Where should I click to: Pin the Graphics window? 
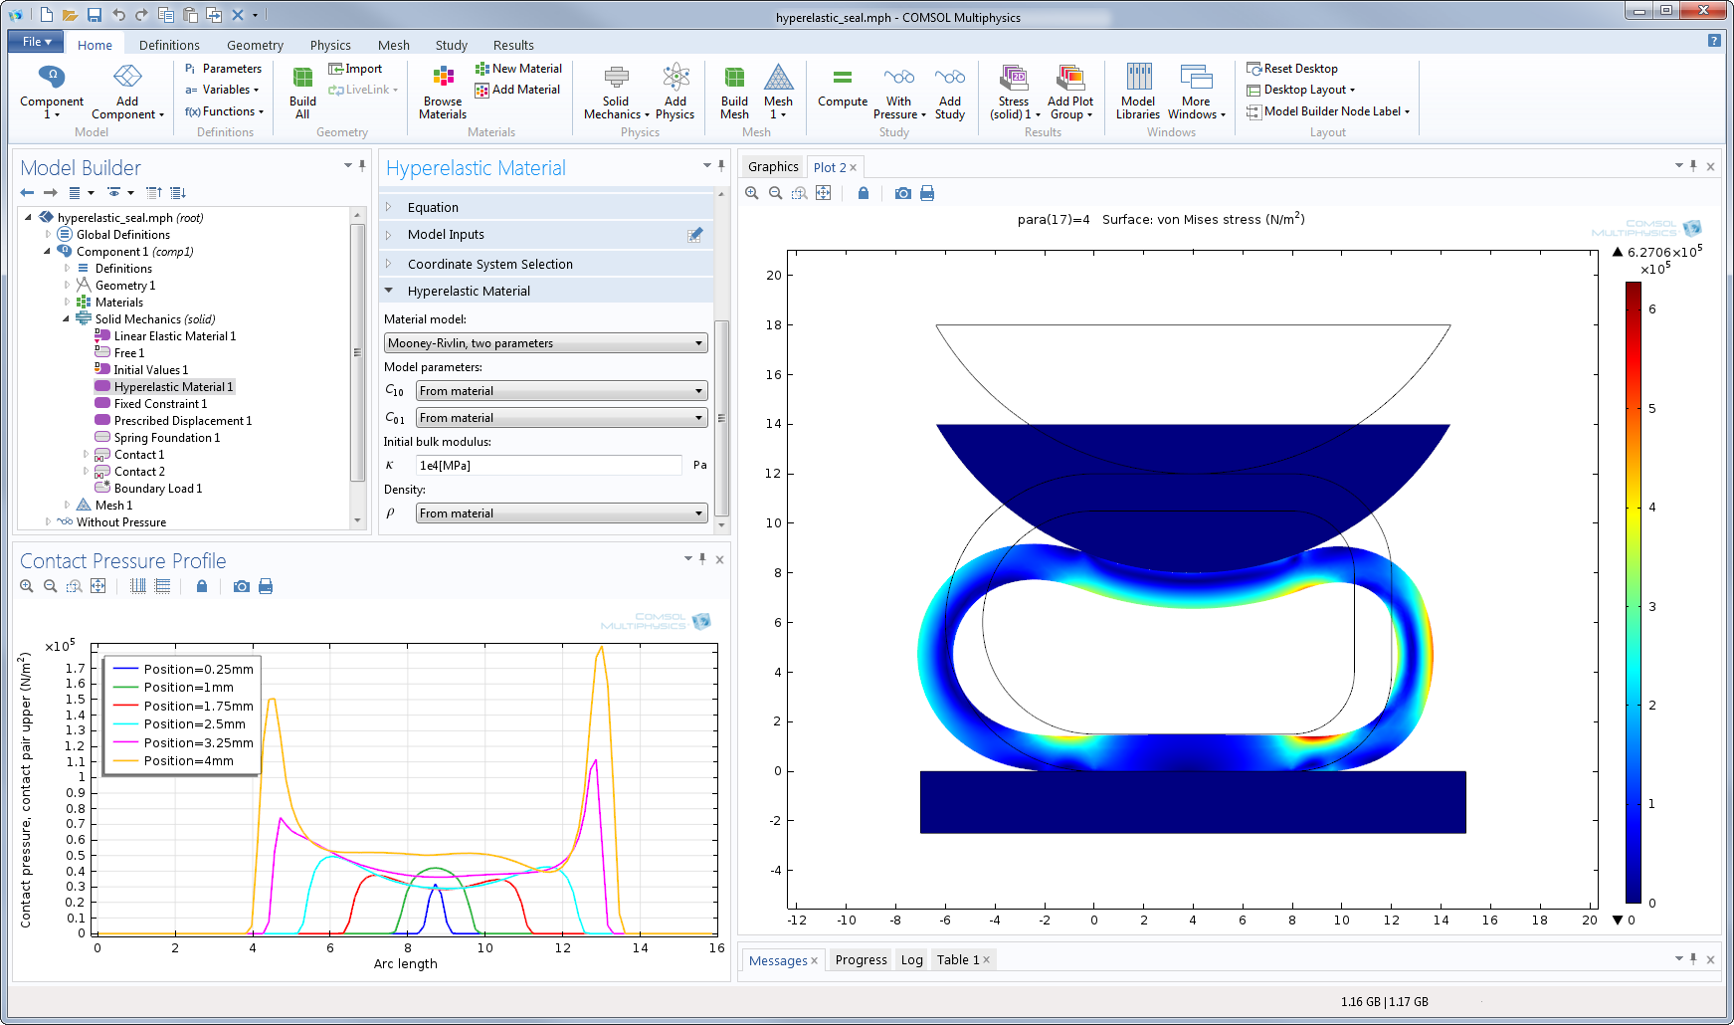1693,165
